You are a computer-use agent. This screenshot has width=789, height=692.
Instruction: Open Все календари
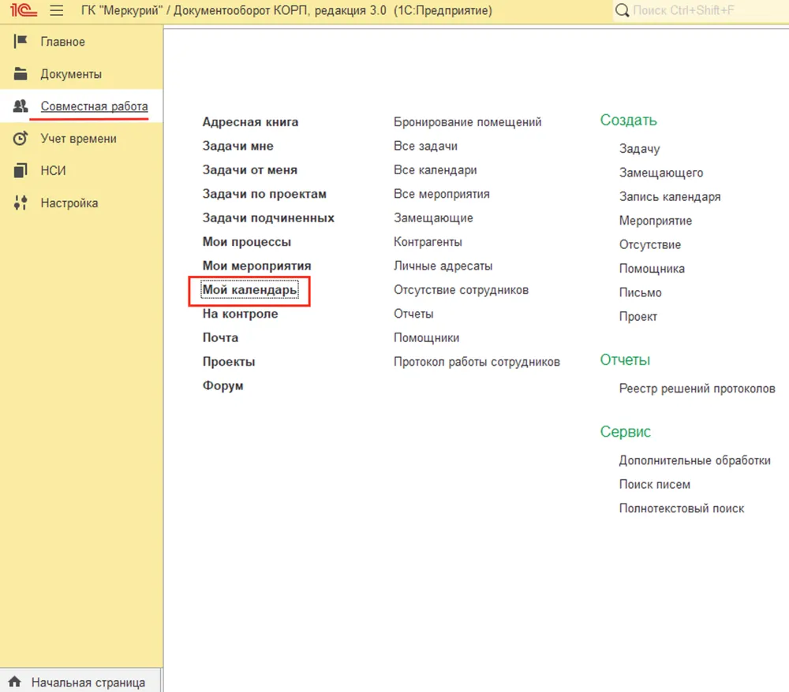[x=436, y=170]
